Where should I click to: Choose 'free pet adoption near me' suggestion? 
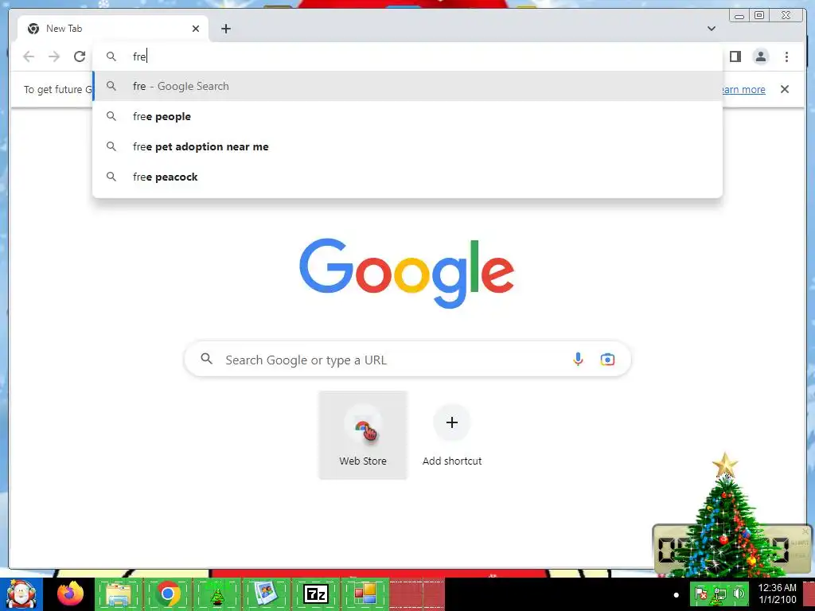click(407, 146)
